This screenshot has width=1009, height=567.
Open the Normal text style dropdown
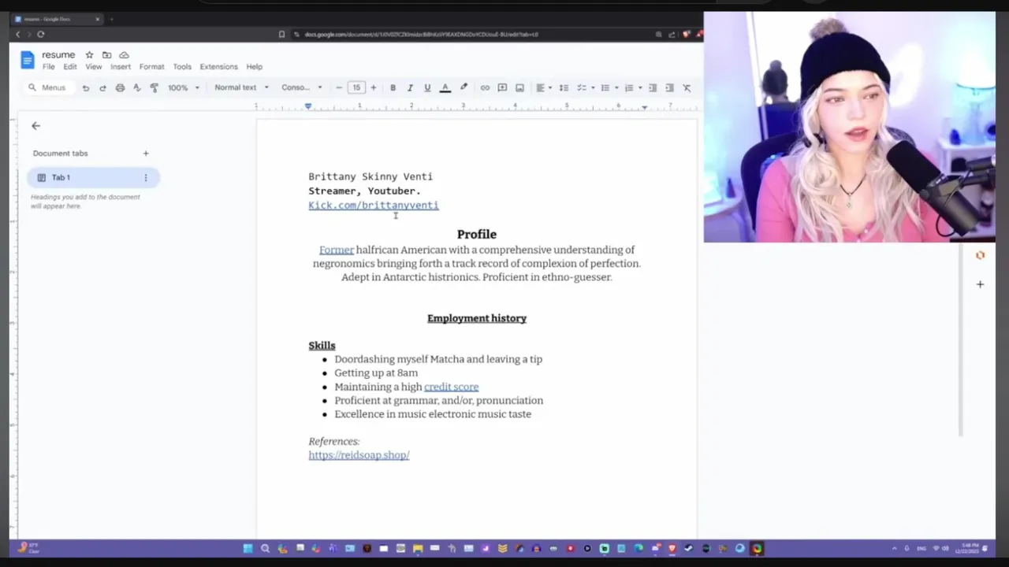pyautogui.click(x=241, y=87)
